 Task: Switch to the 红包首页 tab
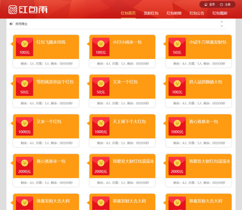click(128, 13)
